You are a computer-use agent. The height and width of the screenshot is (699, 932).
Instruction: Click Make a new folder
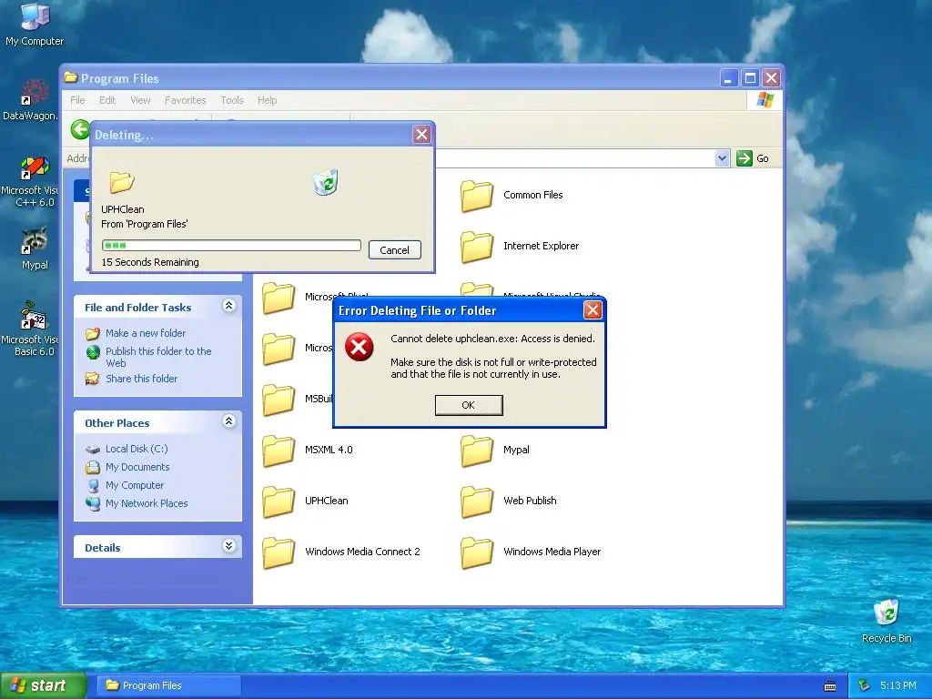146,333
